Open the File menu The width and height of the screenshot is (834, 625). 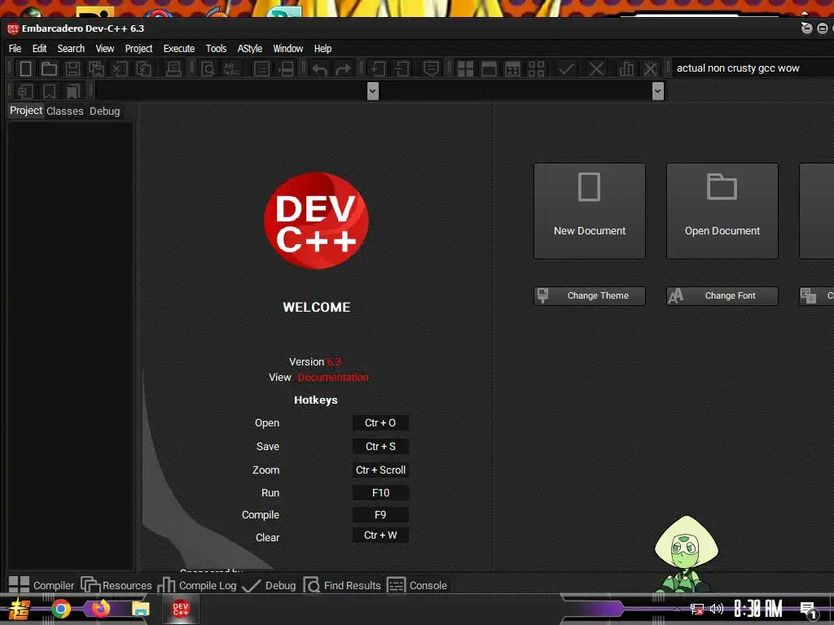click(x=15, y=48)
